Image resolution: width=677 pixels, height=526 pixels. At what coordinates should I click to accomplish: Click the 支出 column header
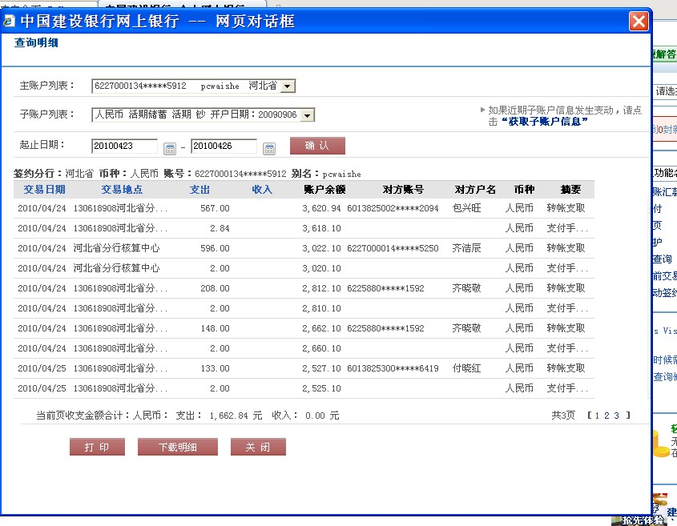coord(199,190)
